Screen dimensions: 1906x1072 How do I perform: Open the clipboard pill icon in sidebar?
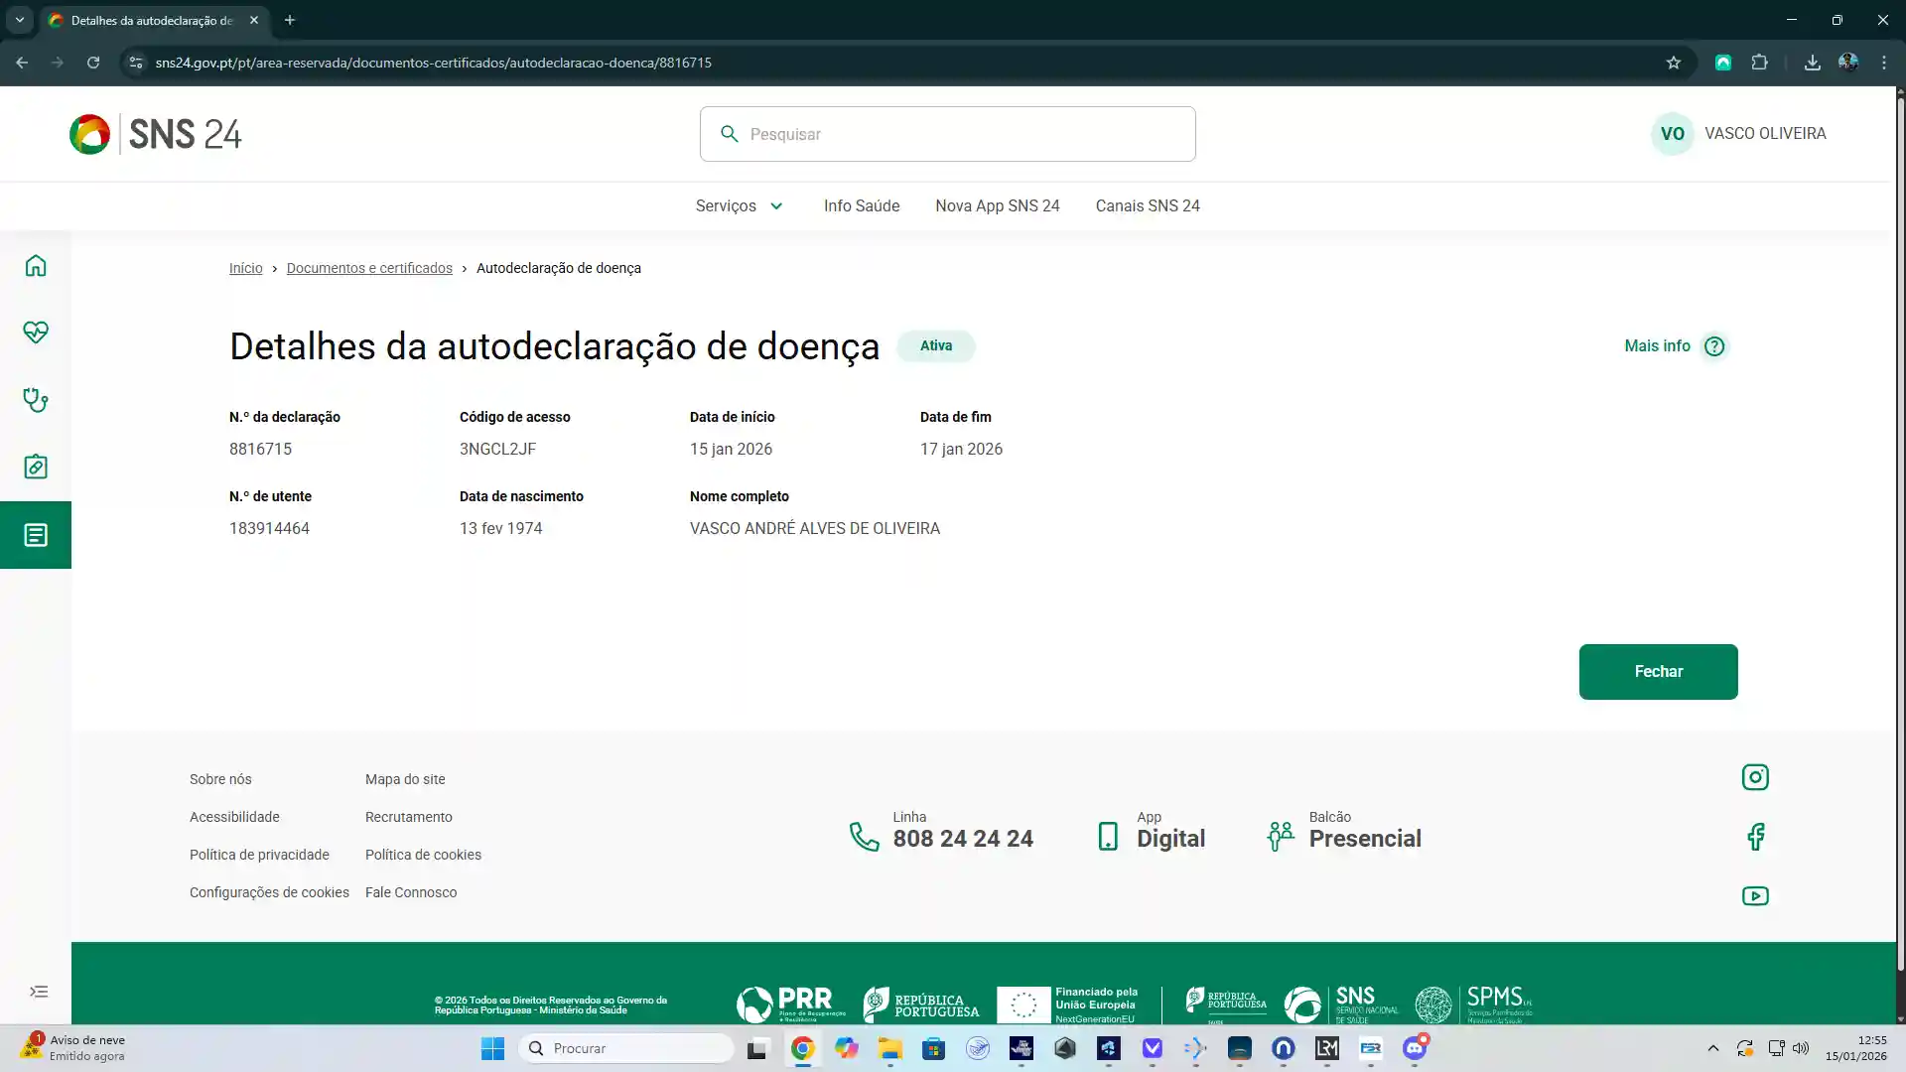(36, 467)
